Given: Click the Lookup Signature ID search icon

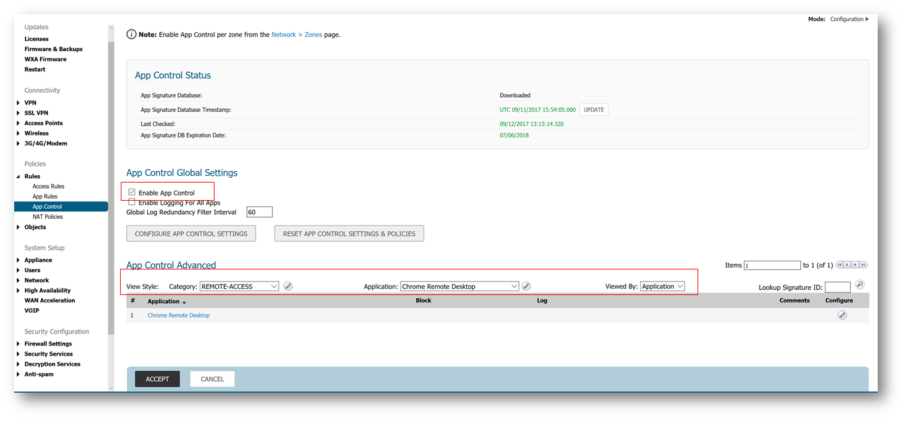Looking at the screenshot, I should (859, 285).
